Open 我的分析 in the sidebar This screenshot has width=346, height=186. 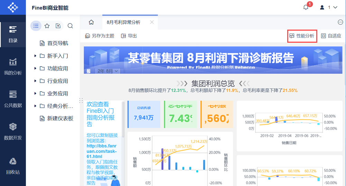point(13,67)
